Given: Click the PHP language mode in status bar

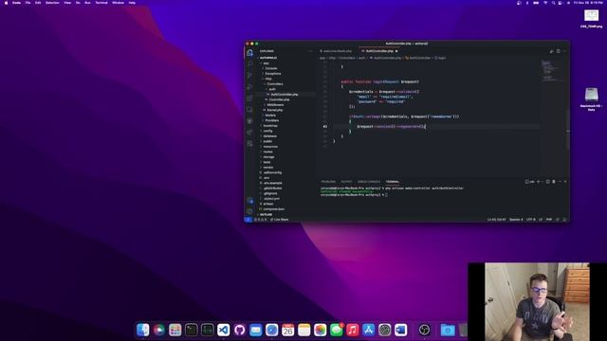Looking at the screenshot, I should pyautogui.click(x=549, y=220).
